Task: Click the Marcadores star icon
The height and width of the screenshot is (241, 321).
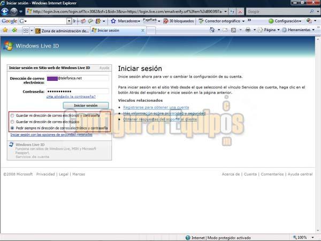Action: tap(113, 21)
